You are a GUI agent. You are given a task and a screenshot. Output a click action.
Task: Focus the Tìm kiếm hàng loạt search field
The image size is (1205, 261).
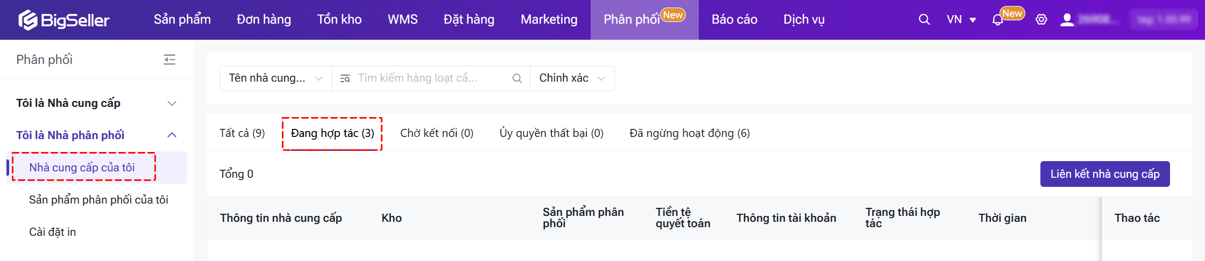point(430,78)
